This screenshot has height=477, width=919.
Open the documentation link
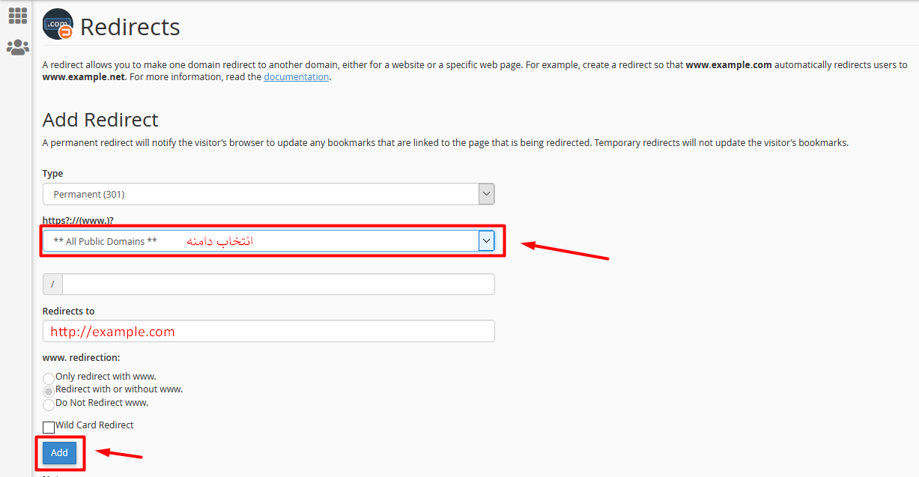tap(296, 76)
